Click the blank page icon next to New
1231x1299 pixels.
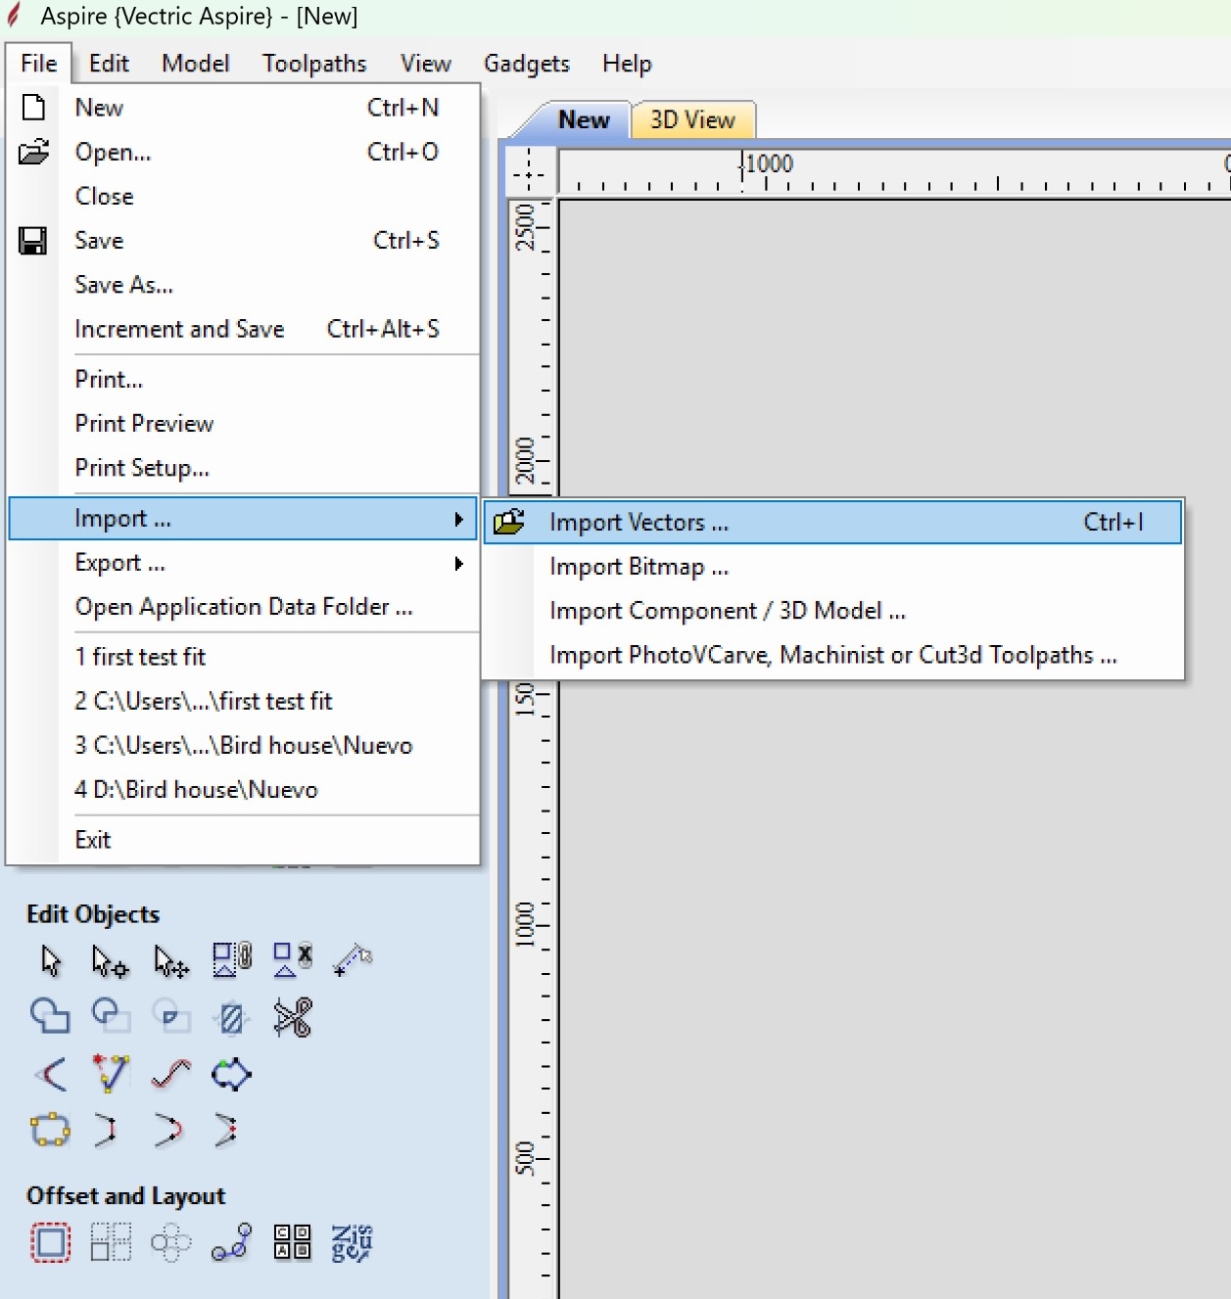[34, 107]
